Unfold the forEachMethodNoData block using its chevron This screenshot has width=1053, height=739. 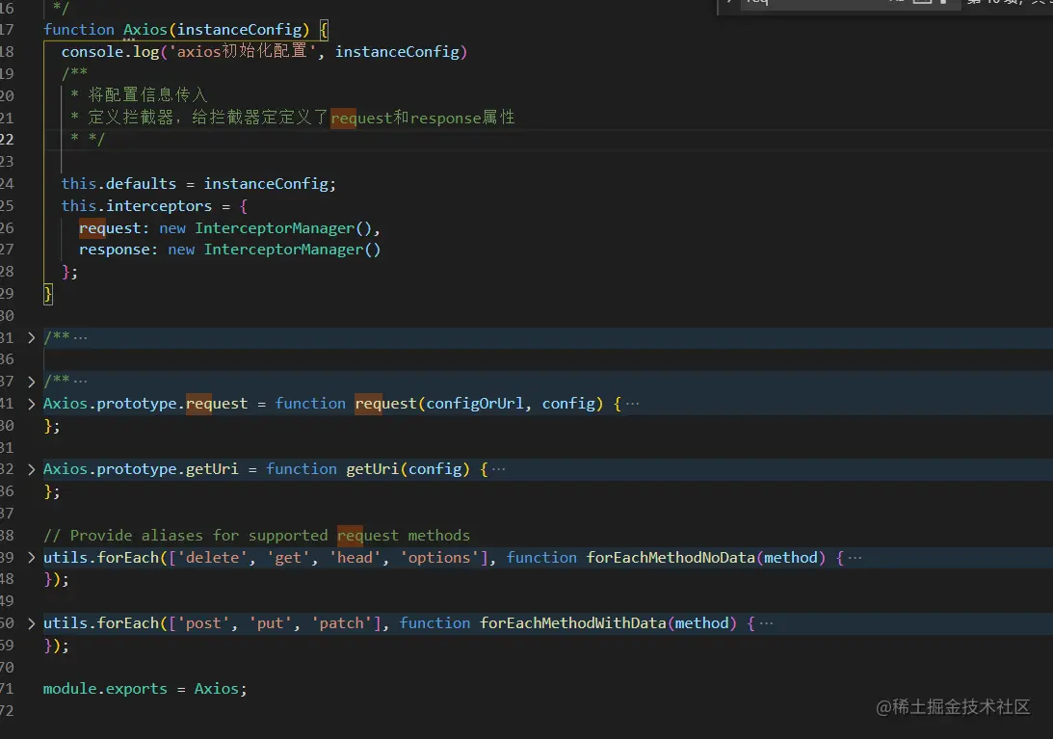click(31, 558)
